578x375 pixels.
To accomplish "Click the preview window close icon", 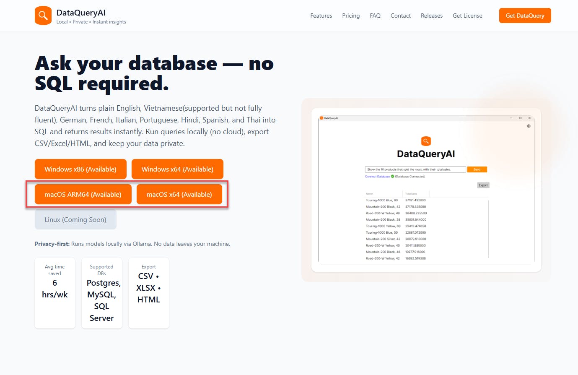I will click(529, 118).
